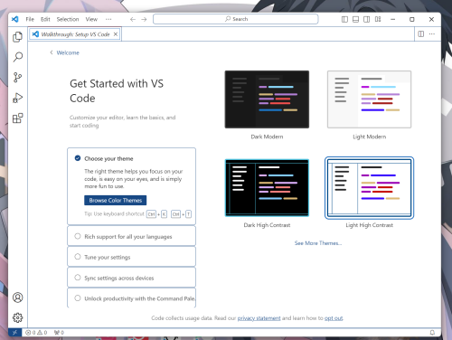Screen dimensions: 452x340
Task: Open the File menu
Action: [x=30, y=19]
